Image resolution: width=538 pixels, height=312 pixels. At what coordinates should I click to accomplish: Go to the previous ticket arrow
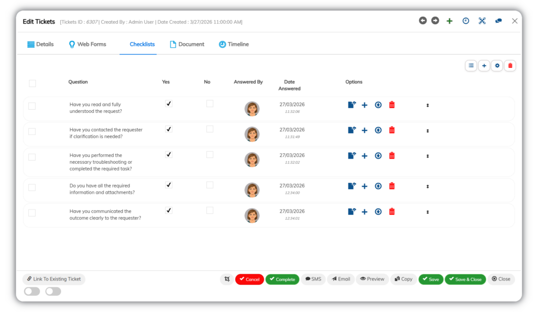[x=423, y=20]
